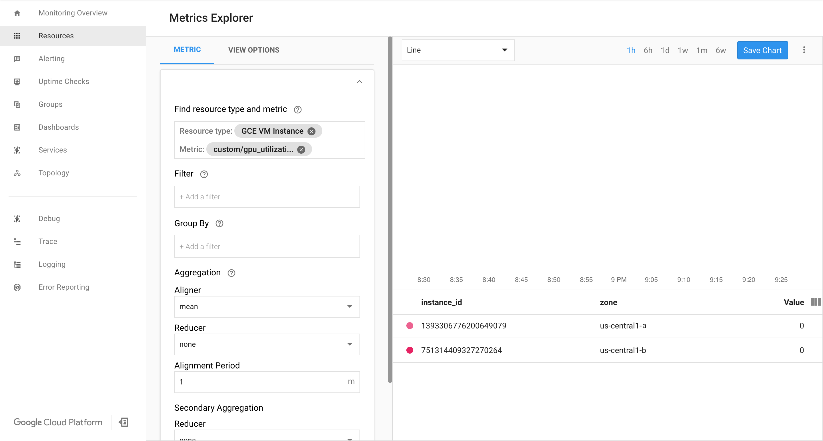Select the METRIC tab
Screen dimensions: 823x441
187,49
